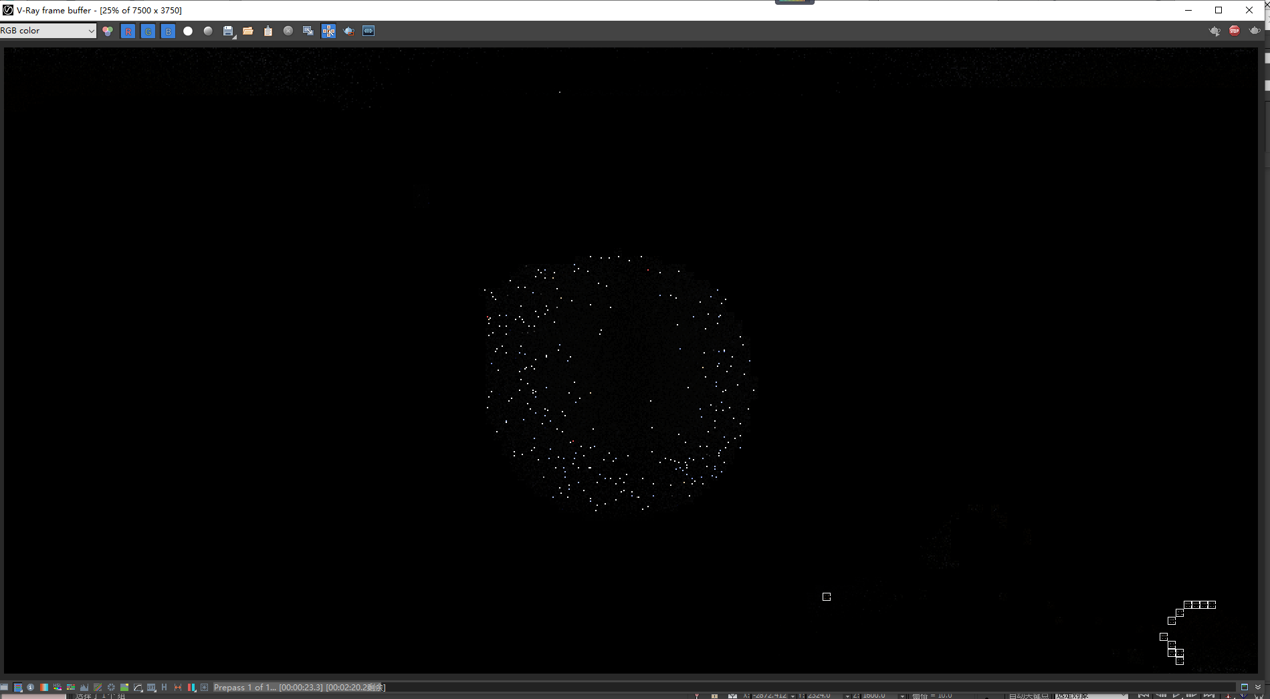Stop the current render
Viewport: 1270px width, 699px height.
point(1235,31)
